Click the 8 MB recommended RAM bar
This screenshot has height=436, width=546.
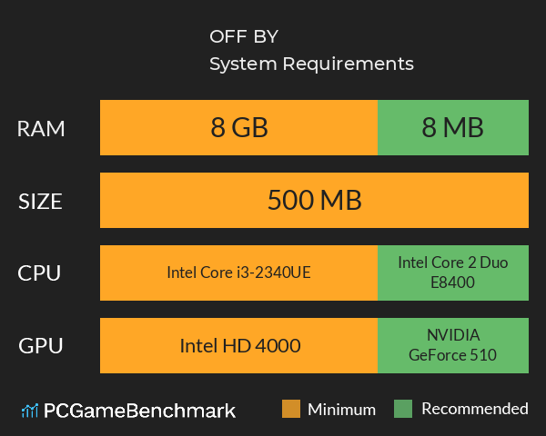pyautogui.click(x=452, y=128)
